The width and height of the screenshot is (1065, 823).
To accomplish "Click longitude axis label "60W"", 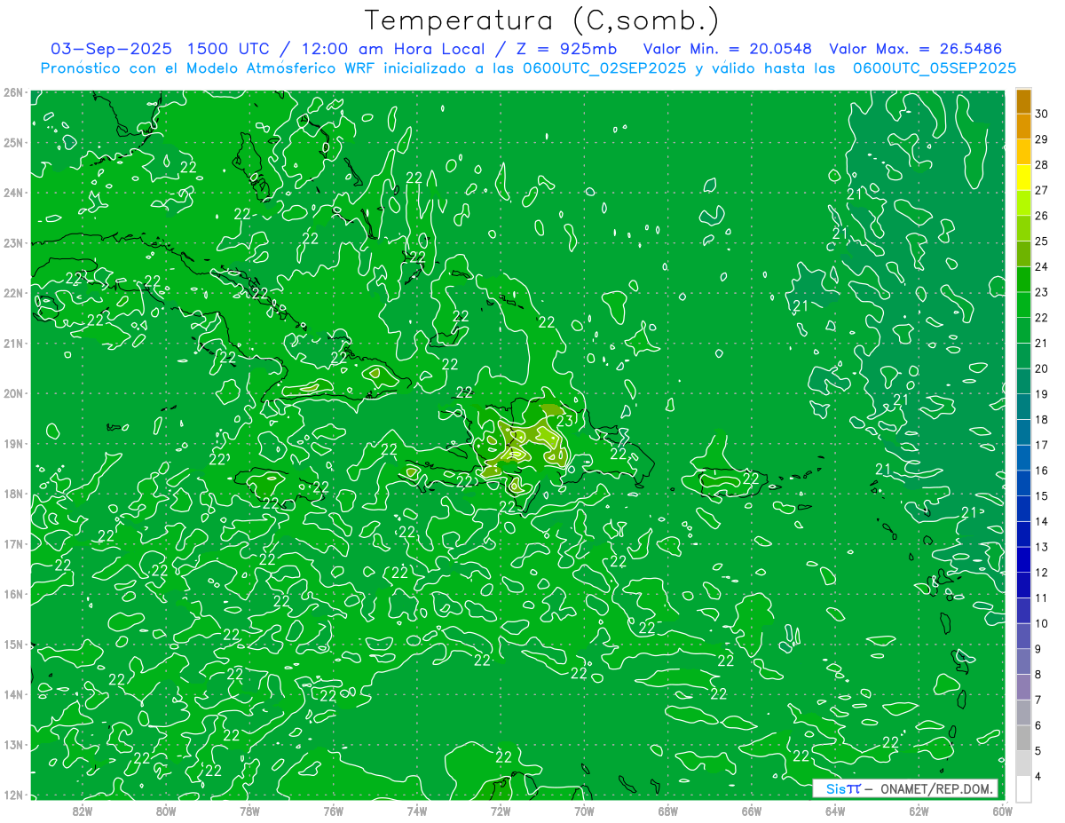I will pos(1002,811).
